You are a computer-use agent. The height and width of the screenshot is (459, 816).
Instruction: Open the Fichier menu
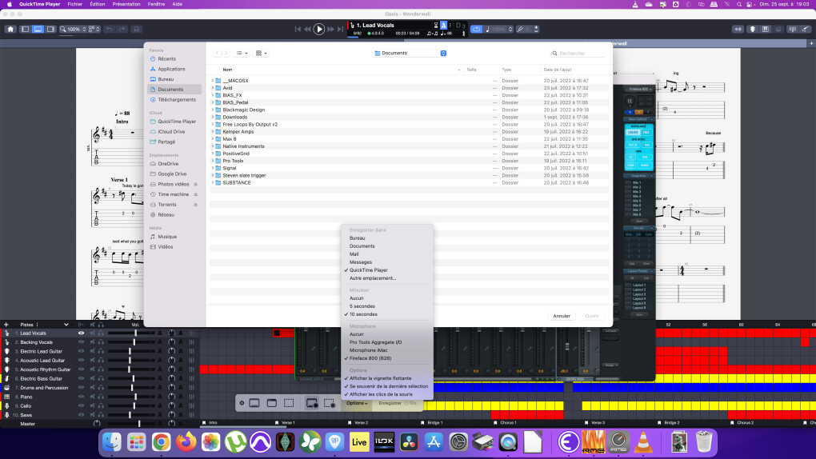coord(75,4)
